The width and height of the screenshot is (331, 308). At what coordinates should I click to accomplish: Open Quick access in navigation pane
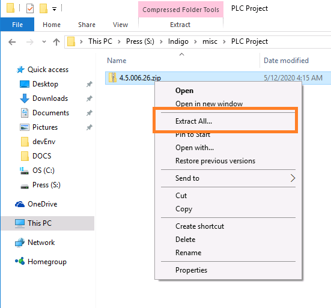coord(48,70)
